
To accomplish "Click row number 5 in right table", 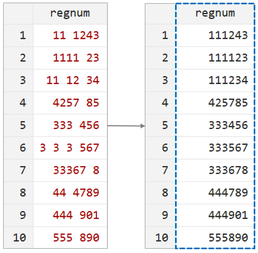I will tap(161, 125).
